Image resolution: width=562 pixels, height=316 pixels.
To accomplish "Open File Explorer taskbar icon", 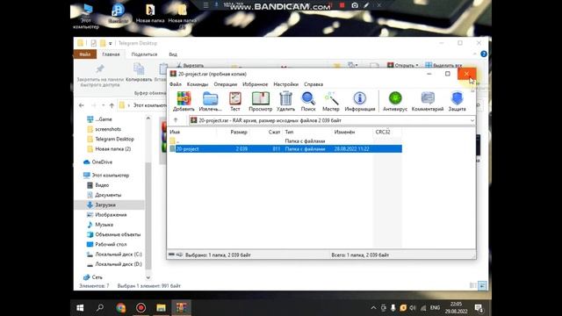I will [161, 308].
